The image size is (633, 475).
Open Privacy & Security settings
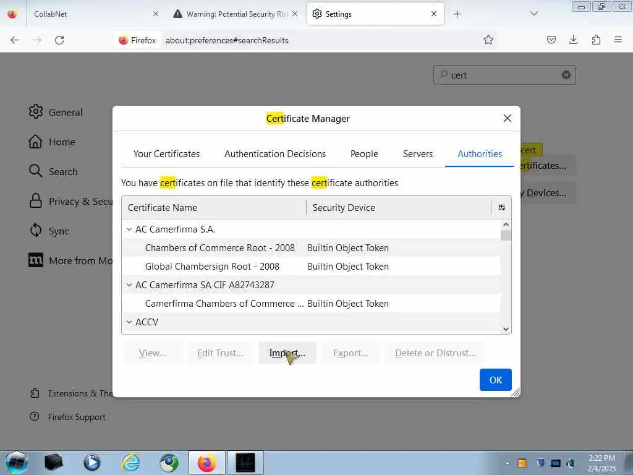pyautogui.click(x=70, y=201)
